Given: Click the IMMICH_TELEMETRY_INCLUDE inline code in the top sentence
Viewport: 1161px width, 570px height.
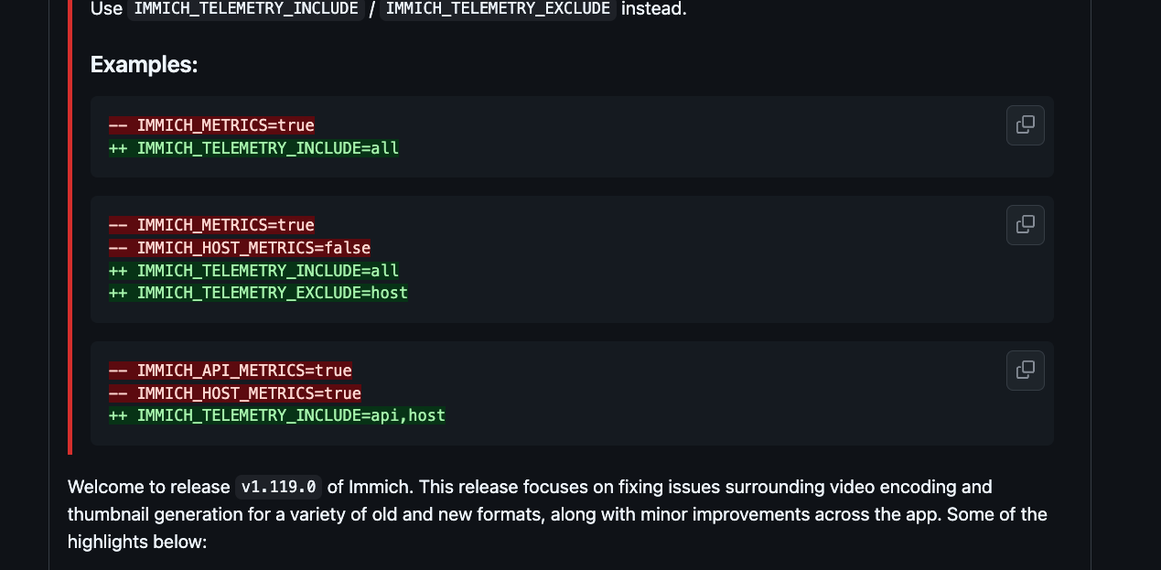Looking at the screenshot, I should pyautogui.click(x=245, y=9).
